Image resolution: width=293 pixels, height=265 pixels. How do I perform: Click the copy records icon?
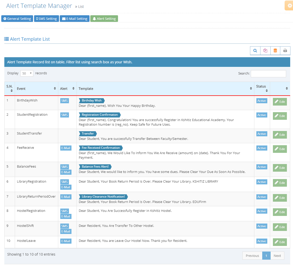(x=265, y=51)
